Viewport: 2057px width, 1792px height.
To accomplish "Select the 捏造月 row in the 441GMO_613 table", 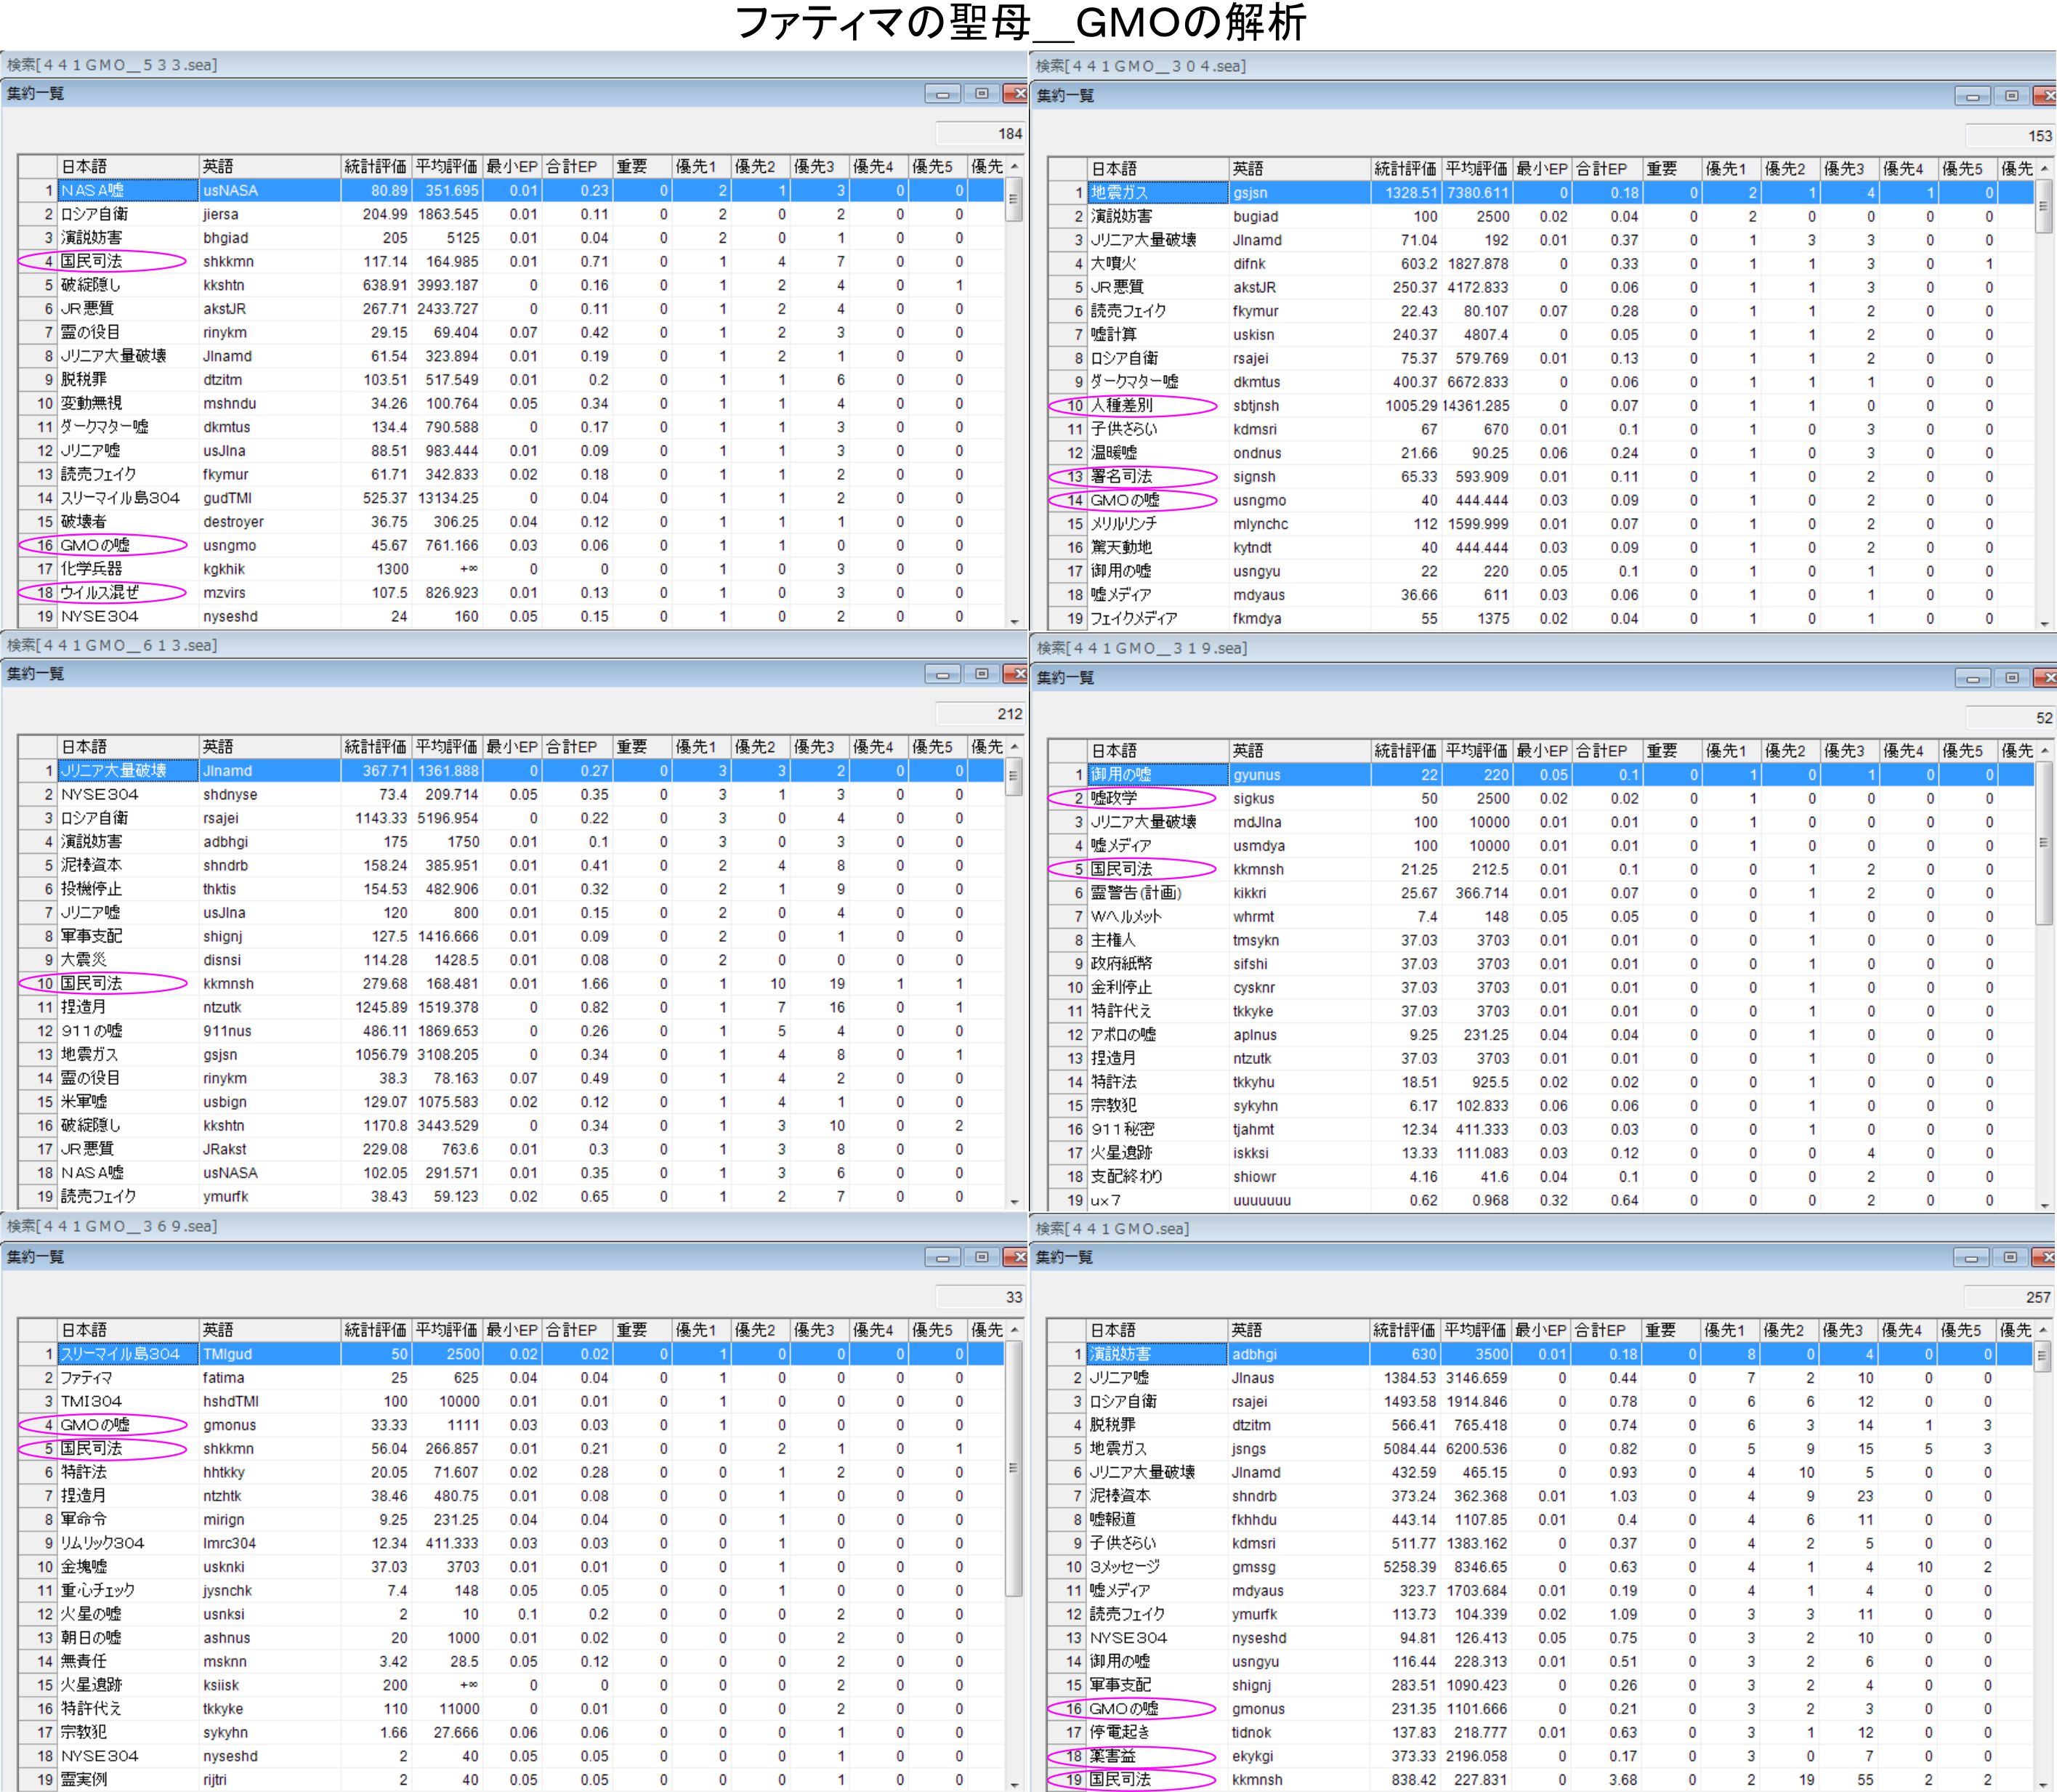I will click(84, 1008).
